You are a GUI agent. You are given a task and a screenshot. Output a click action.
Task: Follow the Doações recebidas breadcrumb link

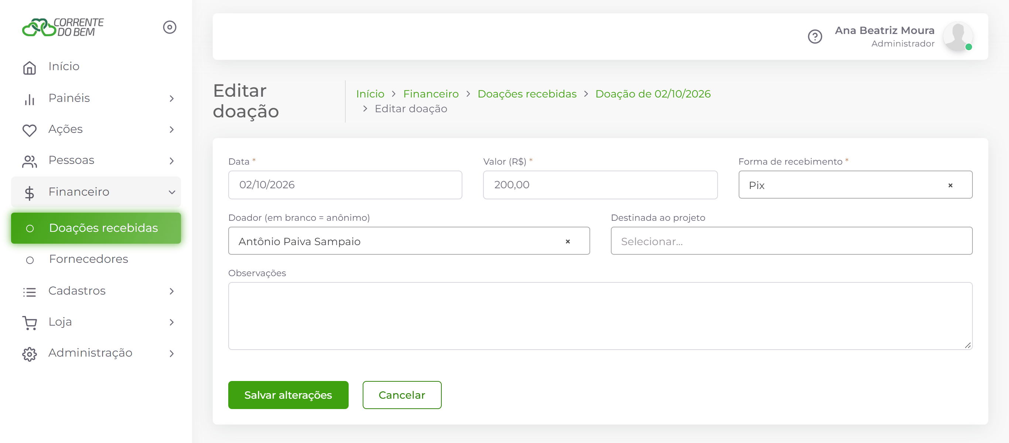click(x=527, y=94)
